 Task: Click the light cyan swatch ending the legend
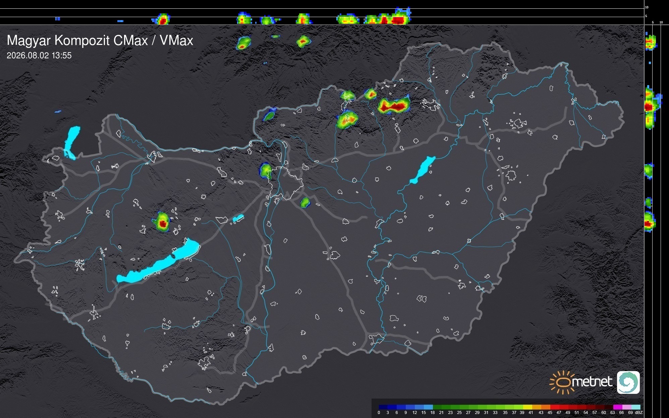(636, 407)
